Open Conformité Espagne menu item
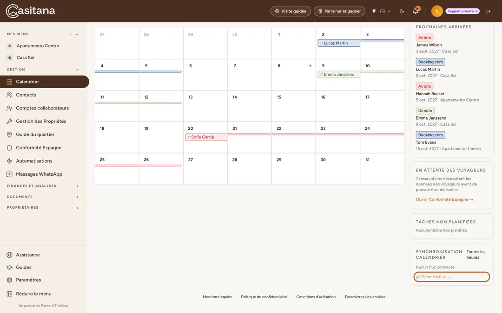Screen dimensions: 502x313 coord(43,147)
